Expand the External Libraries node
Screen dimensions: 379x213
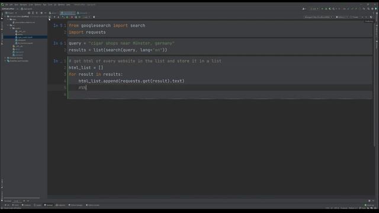point(5,58)
